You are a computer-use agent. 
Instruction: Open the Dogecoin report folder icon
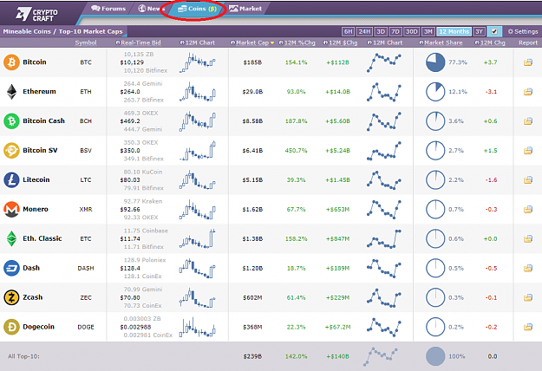[528, 327]
